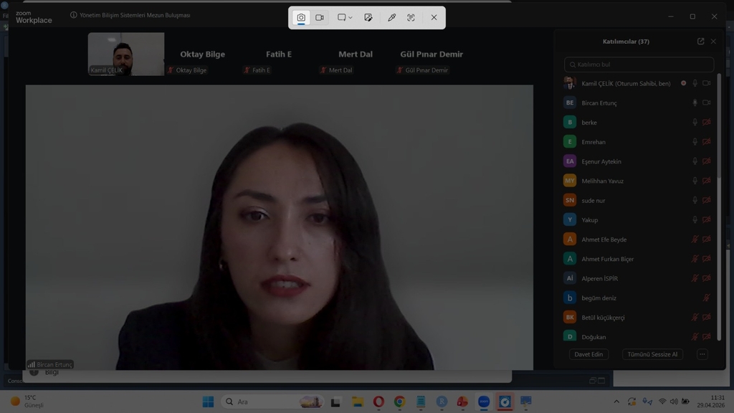
Task: Activate the text extractor tool
Action: pos(411,17)
